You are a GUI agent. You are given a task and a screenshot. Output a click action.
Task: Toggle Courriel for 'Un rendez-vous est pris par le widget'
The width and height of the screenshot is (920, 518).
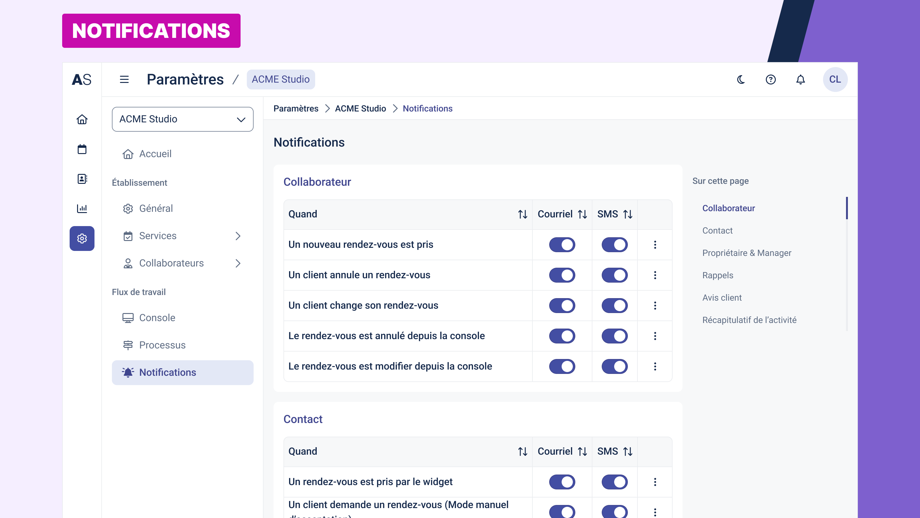pos(562,482)
